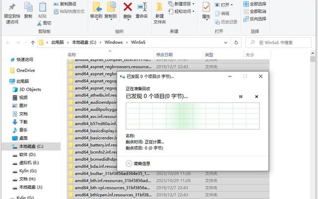This screenshot has height=199, width=318.
Task: Click the progress graph in recycle dialog
Action: [192, 116]
